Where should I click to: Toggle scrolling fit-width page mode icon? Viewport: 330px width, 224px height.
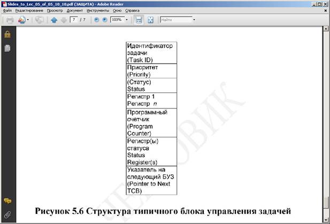click(x=139, y=20)
